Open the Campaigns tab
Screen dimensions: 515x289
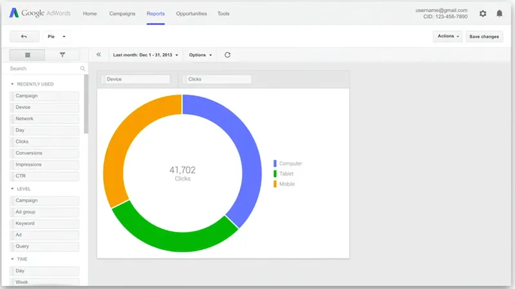pyautogui.click(x=122, y=14)
